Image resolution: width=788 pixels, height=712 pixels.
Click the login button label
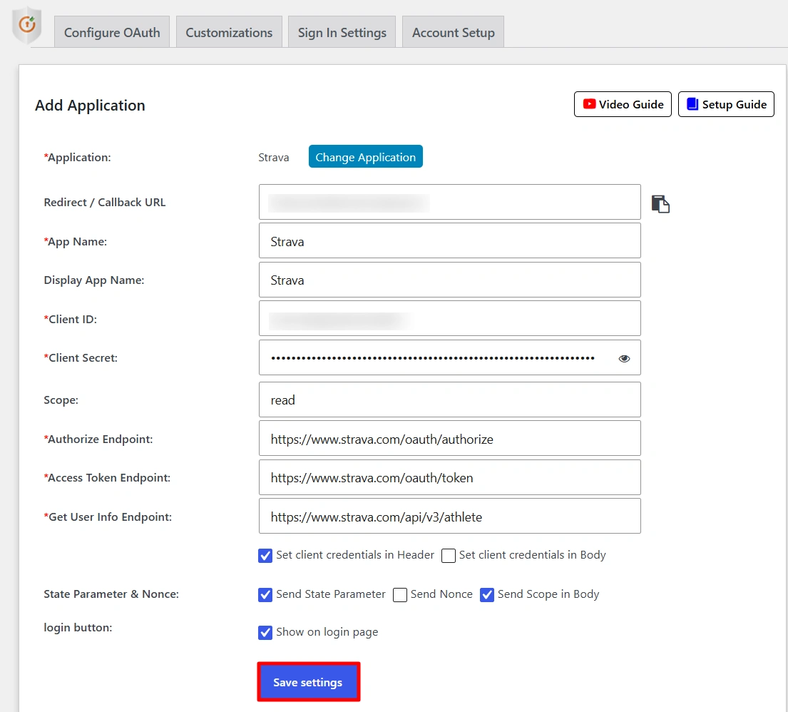tap(78, 628)
